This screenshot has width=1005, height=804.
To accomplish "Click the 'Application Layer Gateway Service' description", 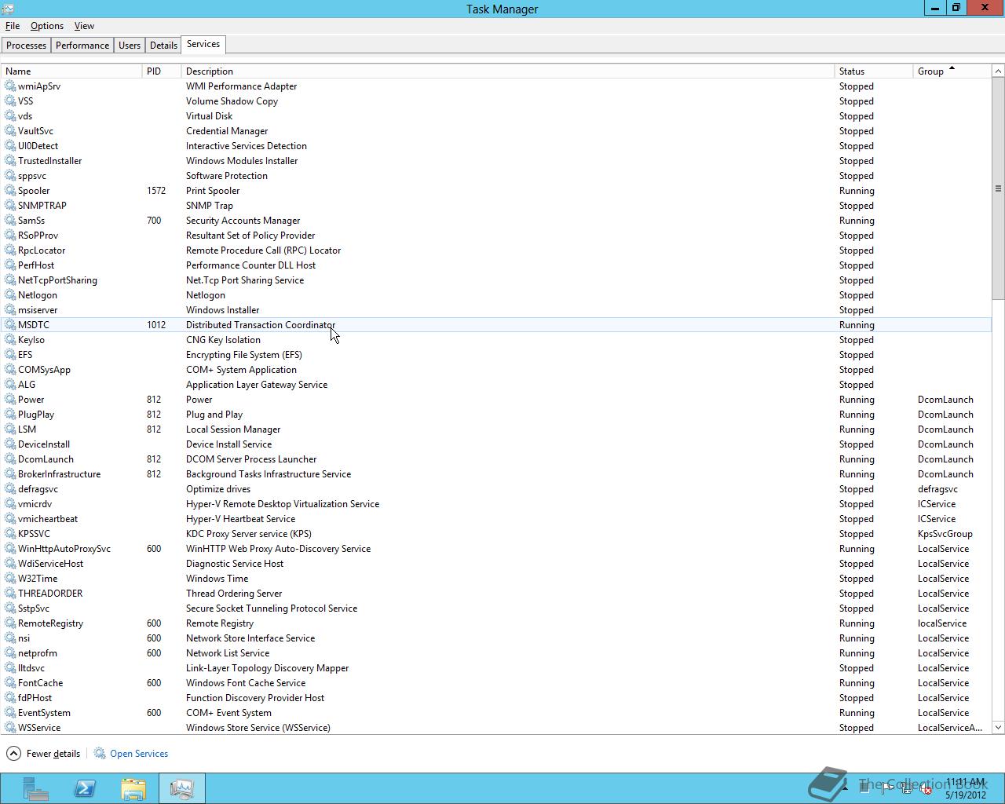I will pyautogui.click(x=257, y=385).
